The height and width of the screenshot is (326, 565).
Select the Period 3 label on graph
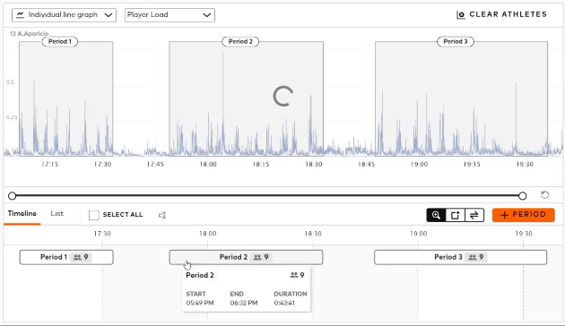click(455, 41)
